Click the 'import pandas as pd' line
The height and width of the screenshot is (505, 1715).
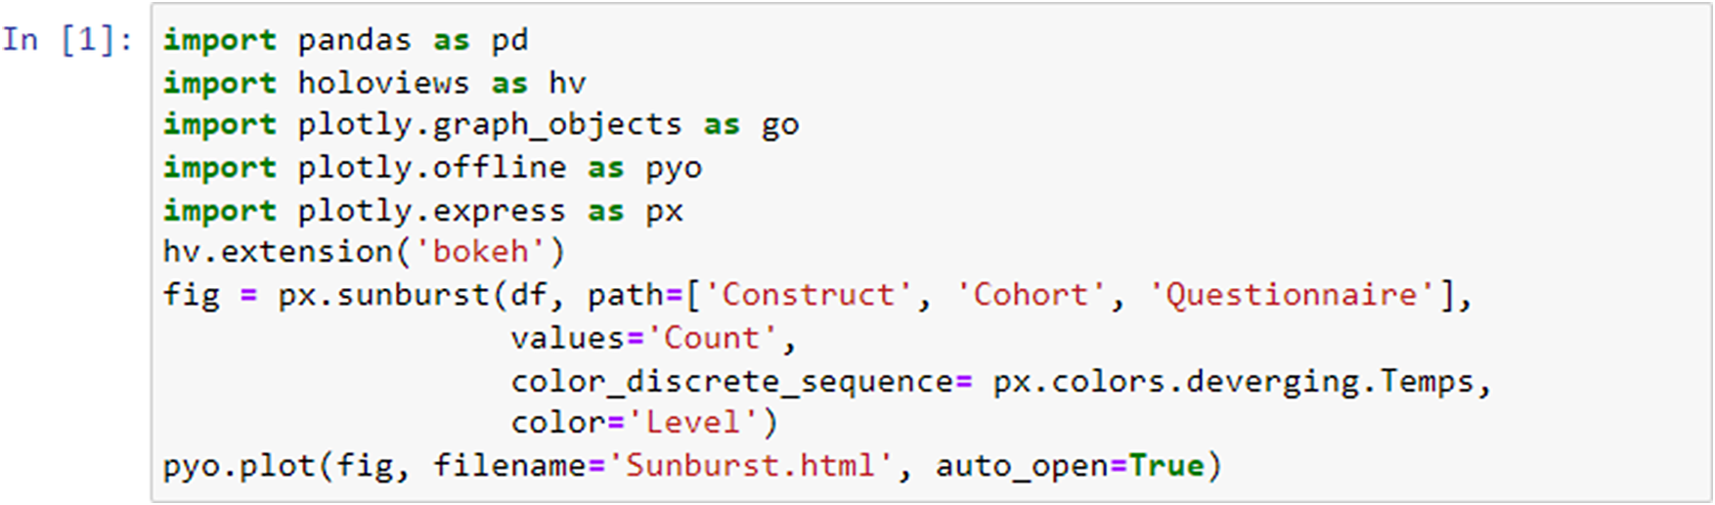[345, 40]
